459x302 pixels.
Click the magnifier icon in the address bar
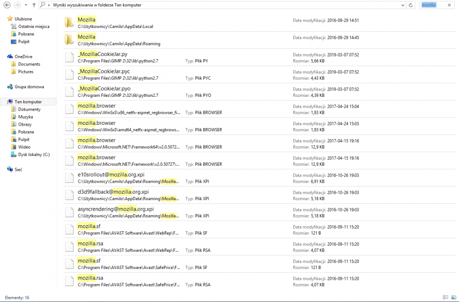43,5
